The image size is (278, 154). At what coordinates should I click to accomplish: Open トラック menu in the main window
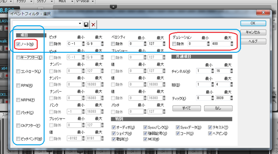tap(24, 1)
